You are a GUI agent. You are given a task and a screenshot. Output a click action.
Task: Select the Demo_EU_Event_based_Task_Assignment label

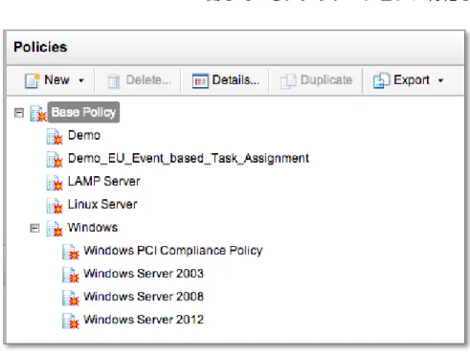click(x=189, y=158)
